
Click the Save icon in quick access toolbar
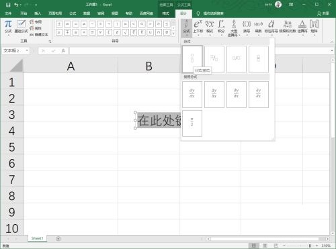8,5
